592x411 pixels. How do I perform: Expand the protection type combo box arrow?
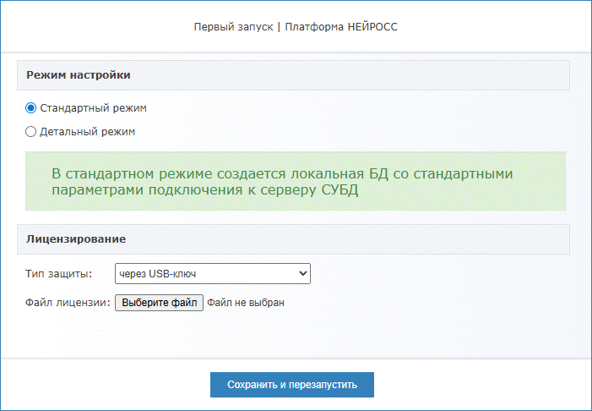tap(302, 273)
